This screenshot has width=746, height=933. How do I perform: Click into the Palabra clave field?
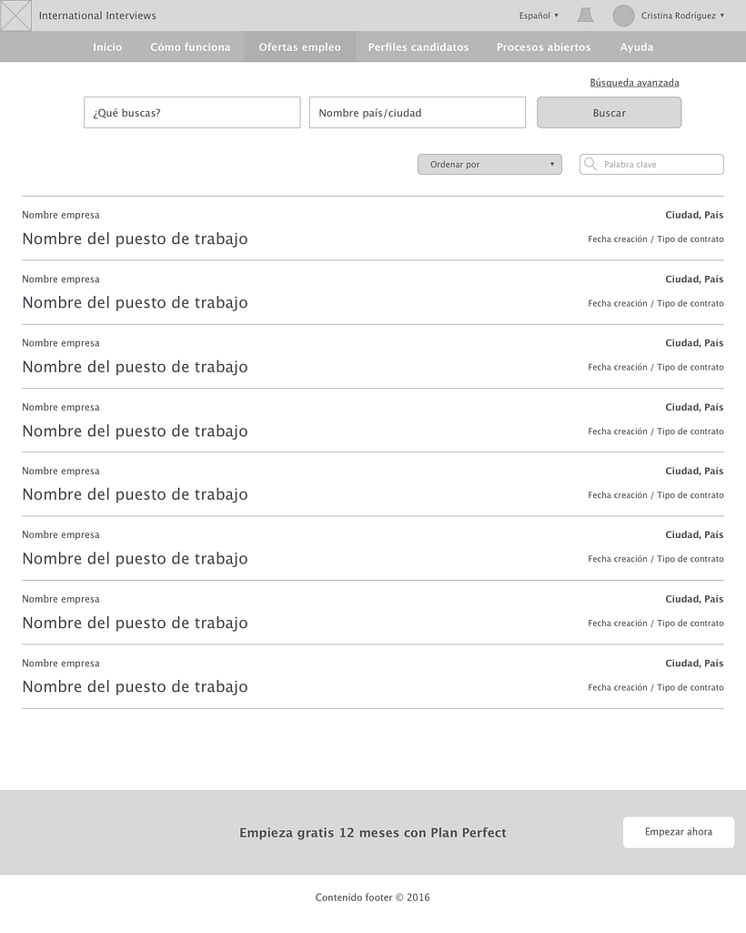pyautogui.click(x=660, y=165)
